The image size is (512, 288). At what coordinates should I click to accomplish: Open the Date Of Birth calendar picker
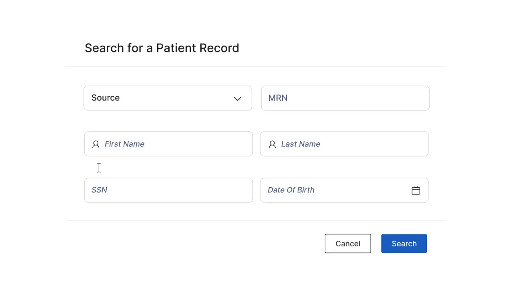pyautogui.click(x=416, y=190)
